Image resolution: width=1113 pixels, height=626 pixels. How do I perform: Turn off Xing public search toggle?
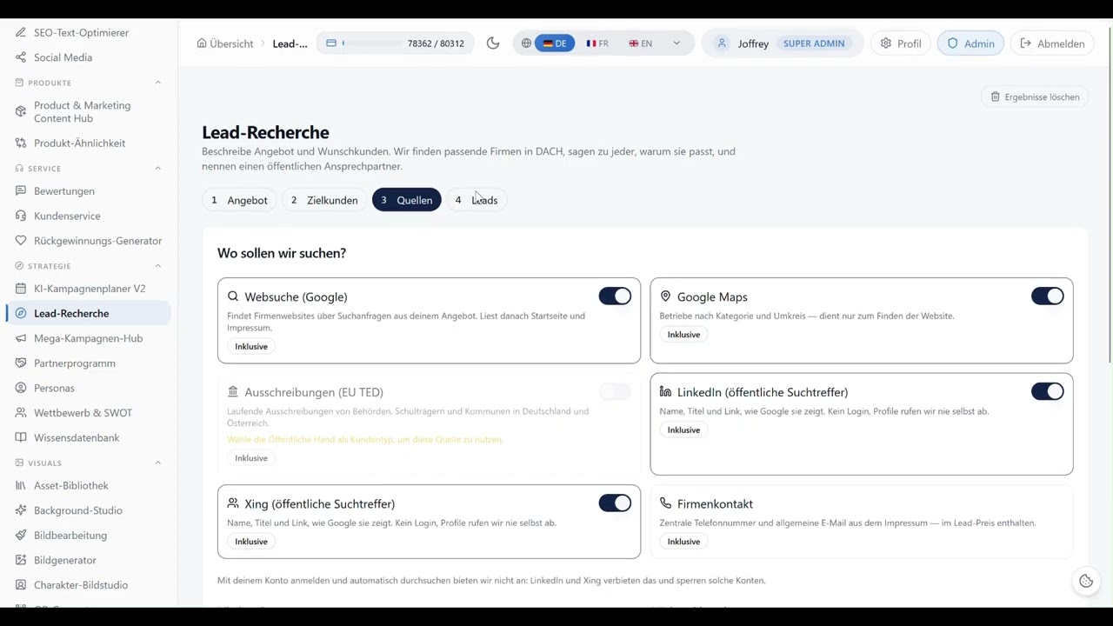tap(615, 503)
